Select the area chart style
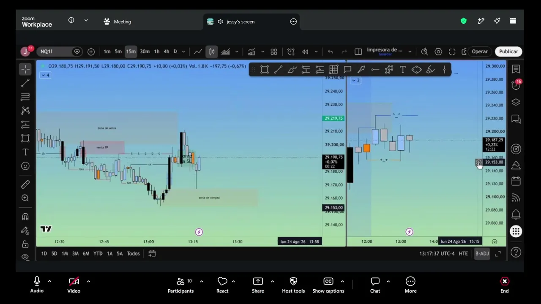 coord(225,52)
